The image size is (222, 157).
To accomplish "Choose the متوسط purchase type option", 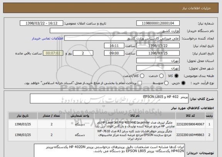I will click(166, 83).
